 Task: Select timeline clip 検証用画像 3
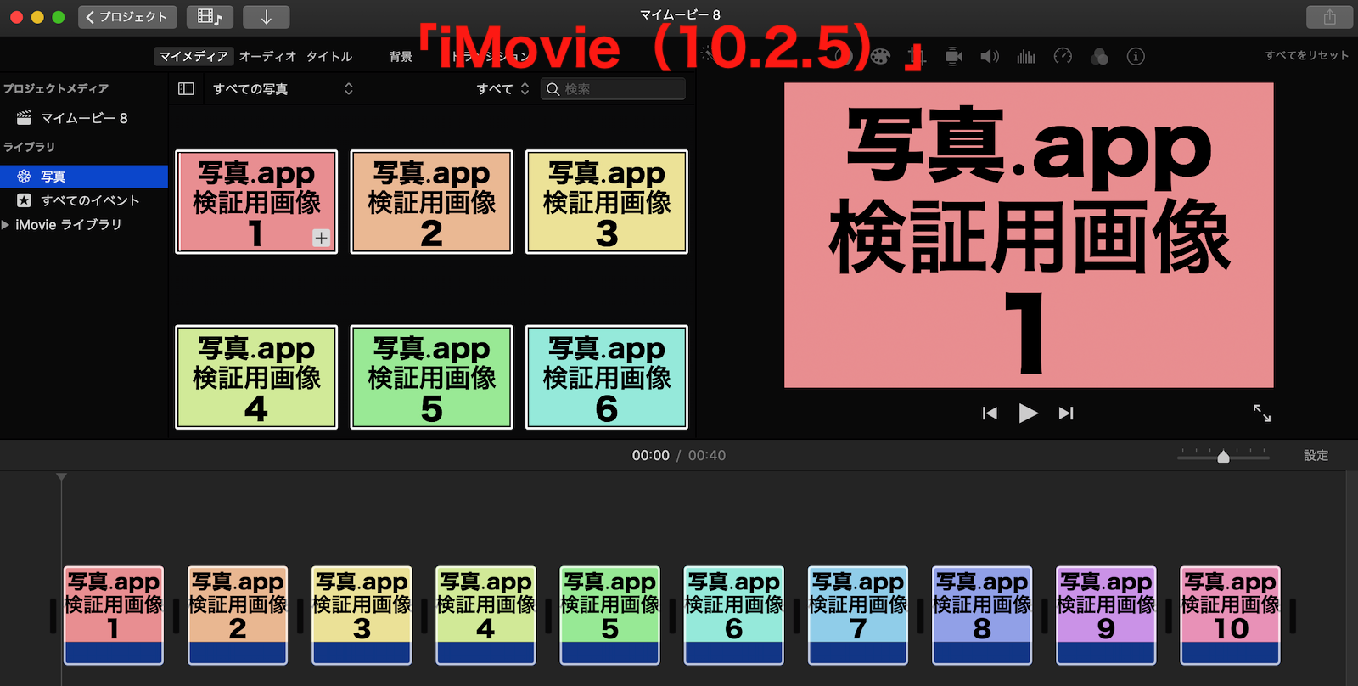pyautogui.click(x=362, y=616)
